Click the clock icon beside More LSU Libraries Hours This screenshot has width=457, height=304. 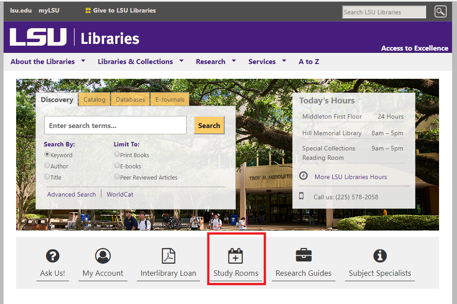pos(304,176)
